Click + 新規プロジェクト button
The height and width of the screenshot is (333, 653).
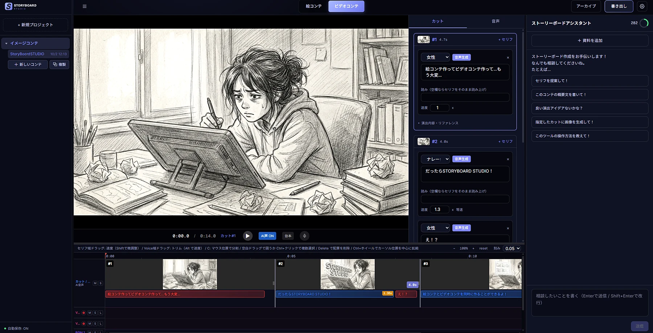36,25
